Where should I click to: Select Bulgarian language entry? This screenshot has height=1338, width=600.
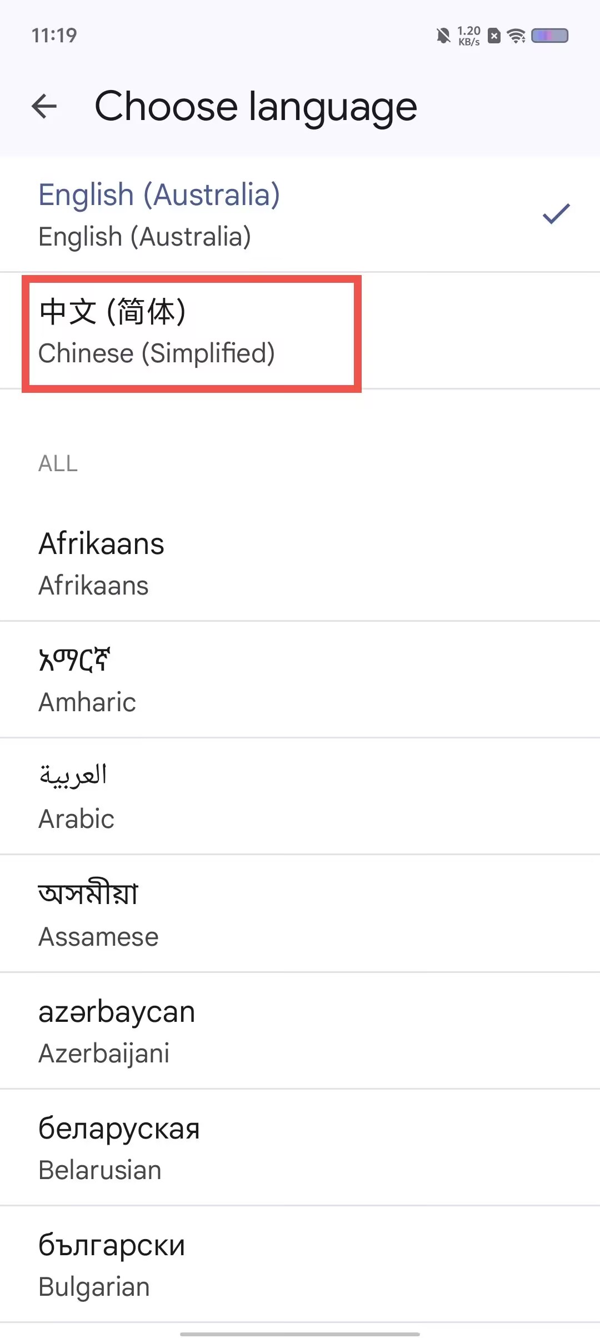[x=300, y=1265]
